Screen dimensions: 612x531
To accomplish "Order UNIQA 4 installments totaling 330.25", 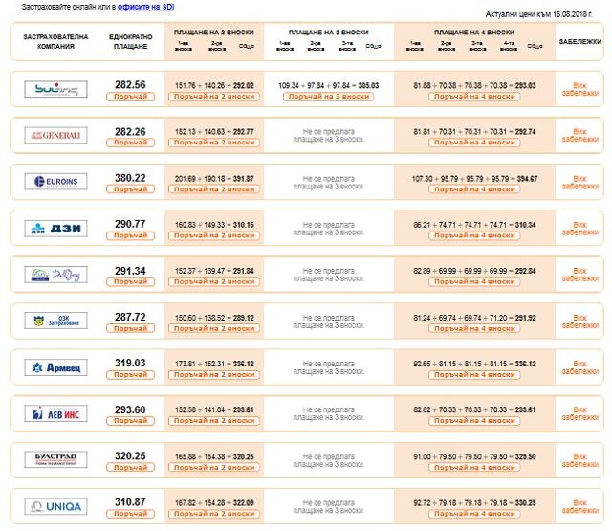I will [474, 514].
